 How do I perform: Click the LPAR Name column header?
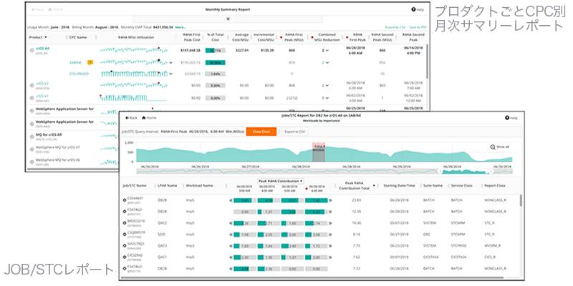[167, 186]
